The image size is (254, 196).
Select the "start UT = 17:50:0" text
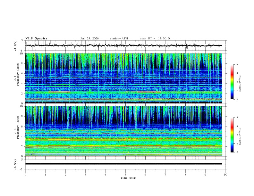pos(155,38)
